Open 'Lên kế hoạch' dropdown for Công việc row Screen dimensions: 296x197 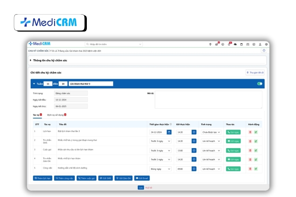pyautogui.click(x=211, y=169)
